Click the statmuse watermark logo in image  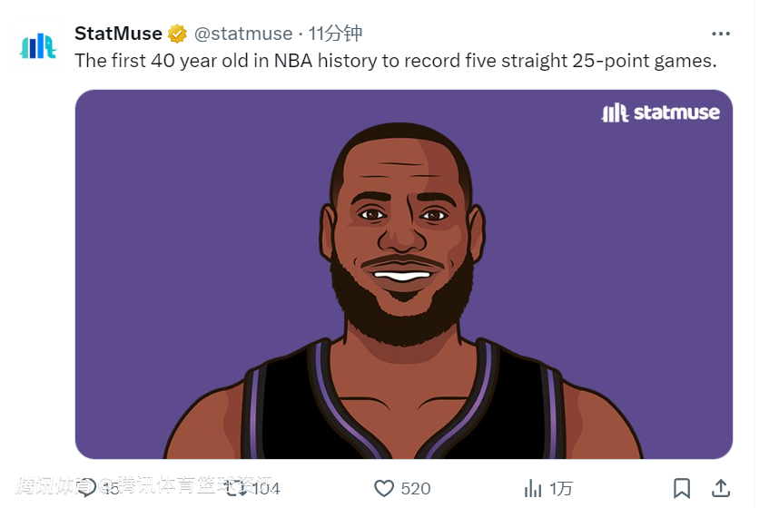click(660, 112)
